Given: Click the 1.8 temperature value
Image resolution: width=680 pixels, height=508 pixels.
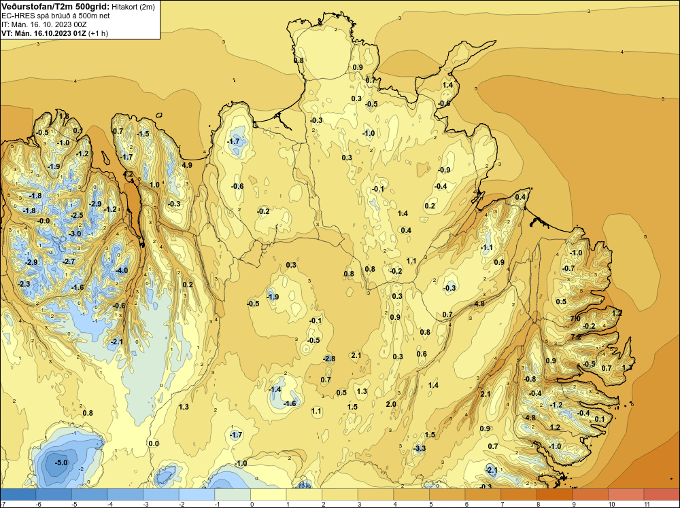Looking at the screenshot, I should [64, 116].
